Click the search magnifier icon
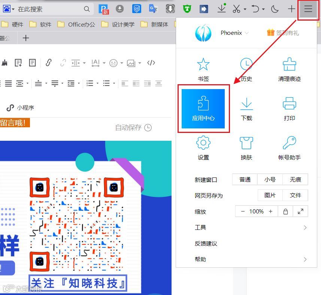This screenshot has height=295, width=321. click(87, 9)
